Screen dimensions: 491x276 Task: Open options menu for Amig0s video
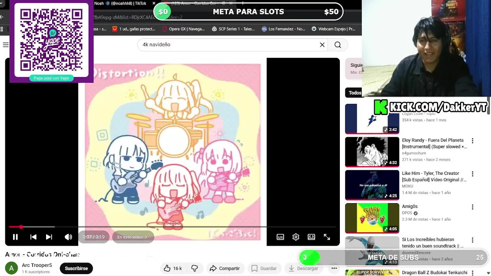coord(473,207)
